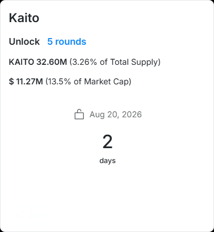Select the 11.27M dollar value
214x232 pixels.
pos(29,81)
